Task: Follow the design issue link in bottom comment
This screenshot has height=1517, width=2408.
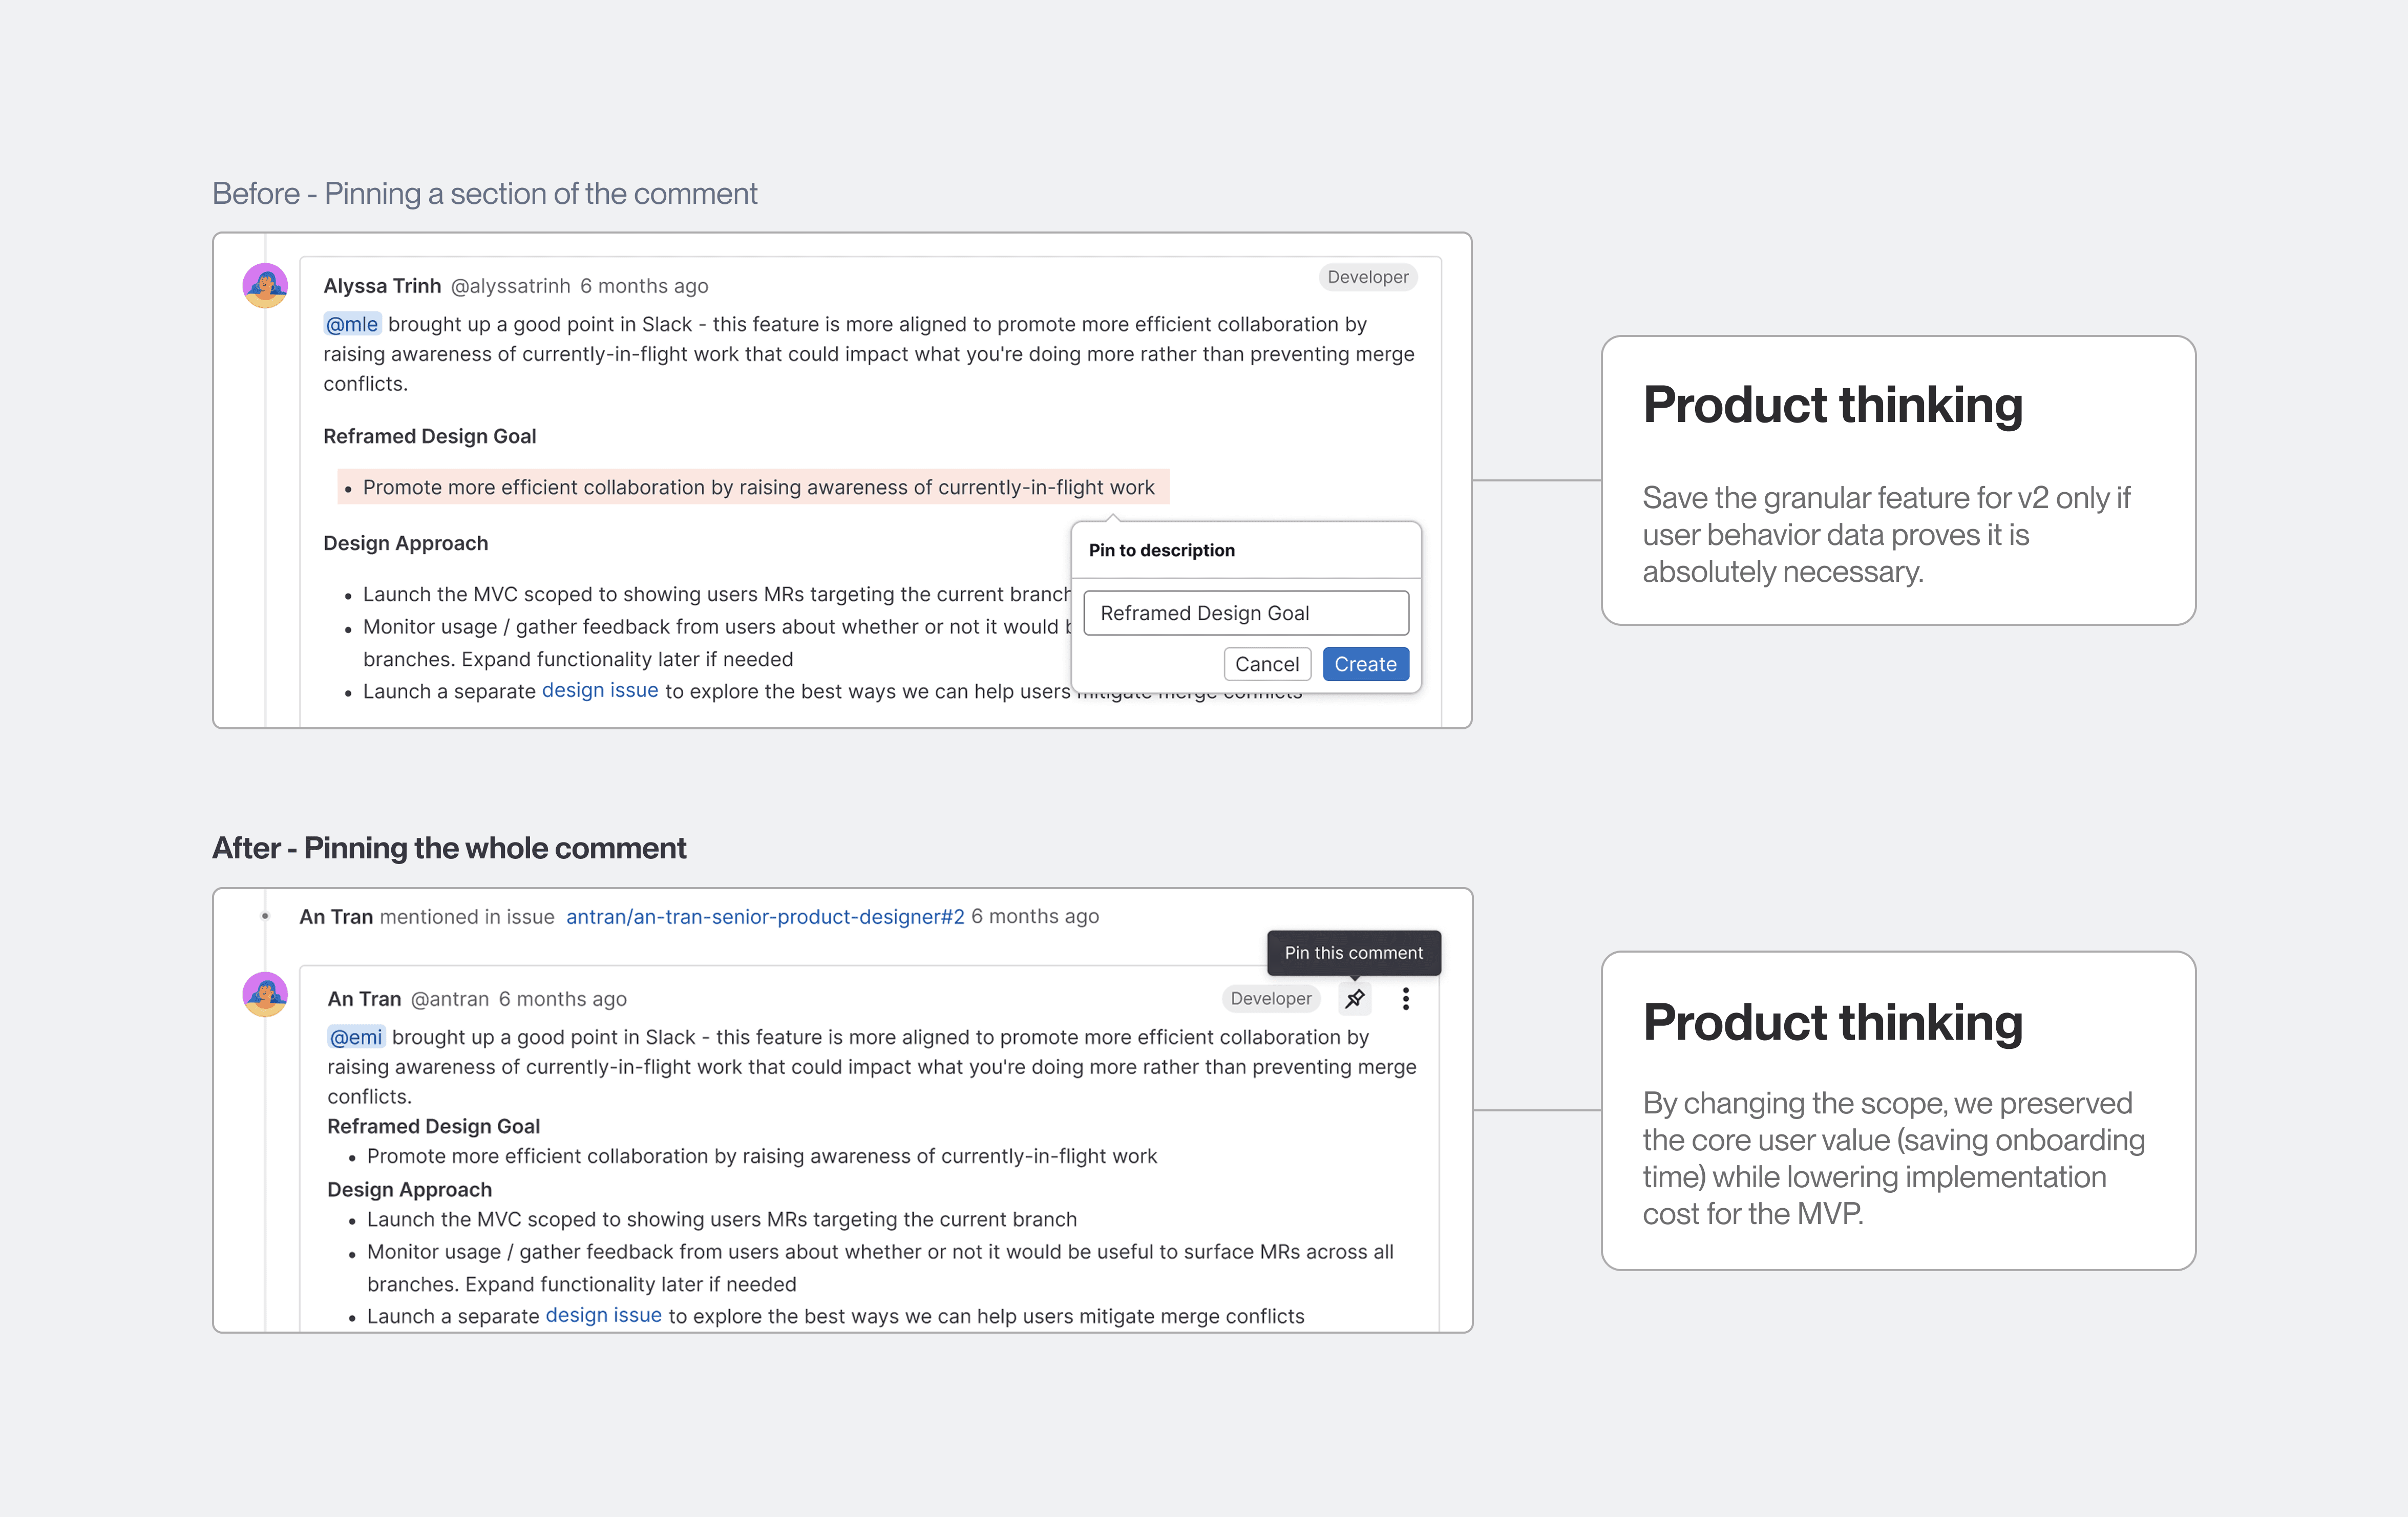Action: pos(603,1315)
